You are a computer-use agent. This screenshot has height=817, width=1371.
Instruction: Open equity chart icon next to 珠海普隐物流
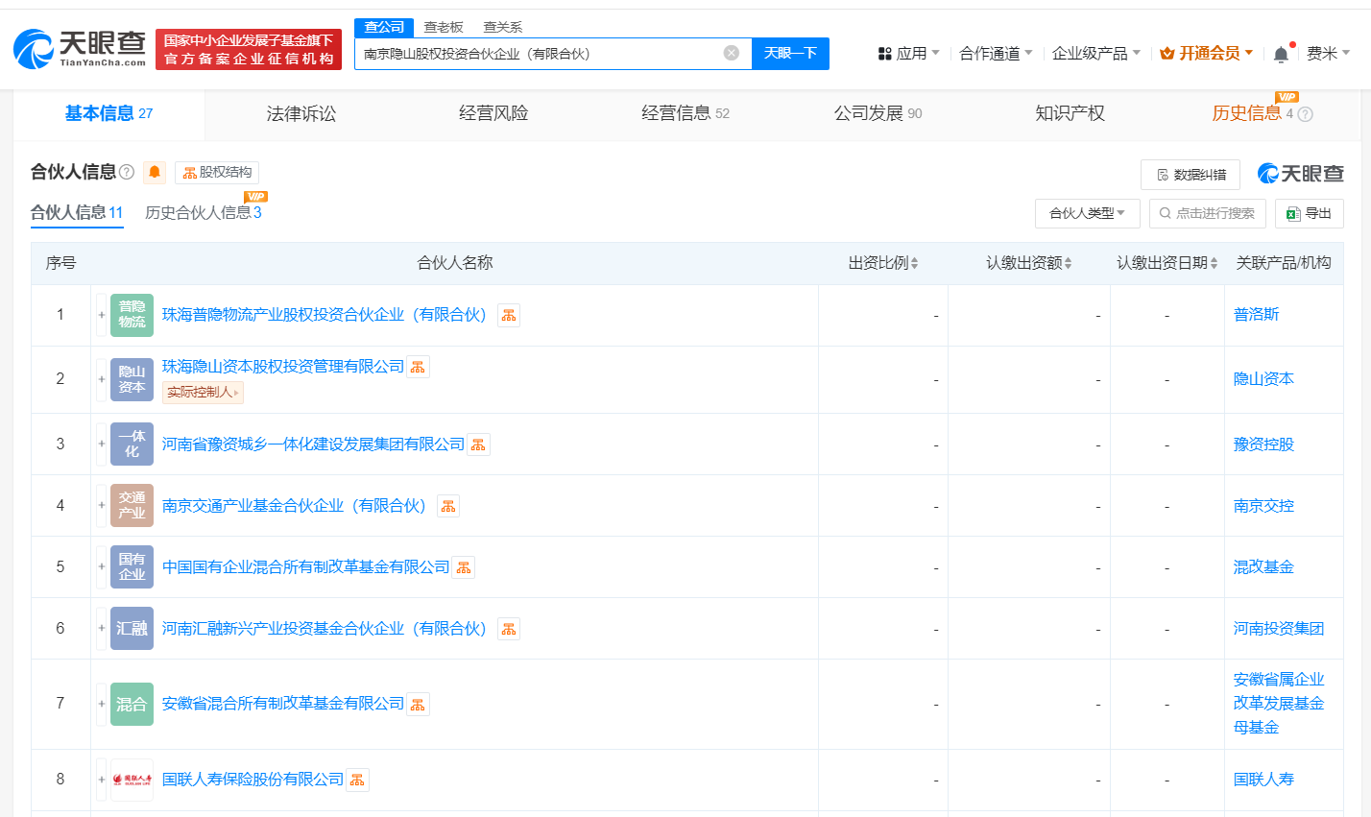tap(509, 314)
